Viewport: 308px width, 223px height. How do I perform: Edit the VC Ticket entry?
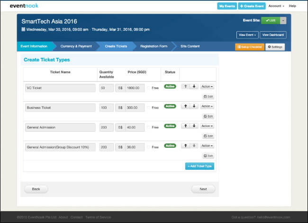tap(208, 97)
